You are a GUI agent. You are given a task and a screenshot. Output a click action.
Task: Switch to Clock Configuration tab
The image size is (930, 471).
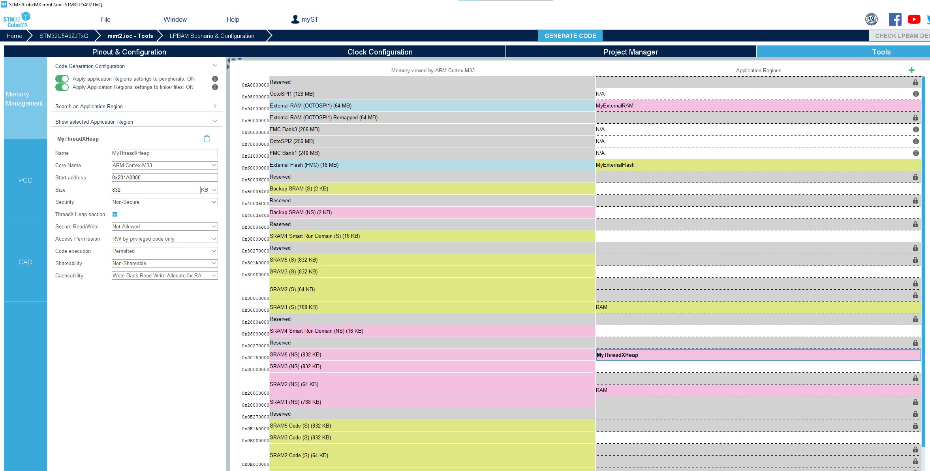(x=380, y=52)
